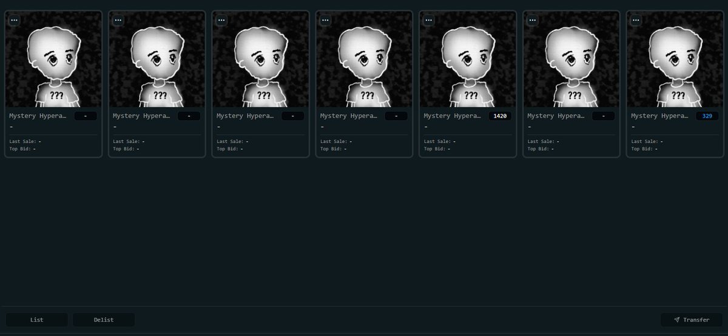Viewport: 728px width, 336px height.
Task: Click the paper-plane icon in Transfer button
Action: [x=676, y=320]
